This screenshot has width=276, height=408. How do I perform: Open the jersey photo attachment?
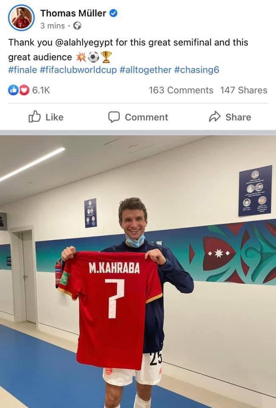coord(138,272)
